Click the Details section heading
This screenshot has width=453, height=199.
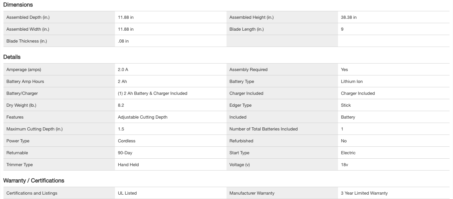[x=12, y=57]
